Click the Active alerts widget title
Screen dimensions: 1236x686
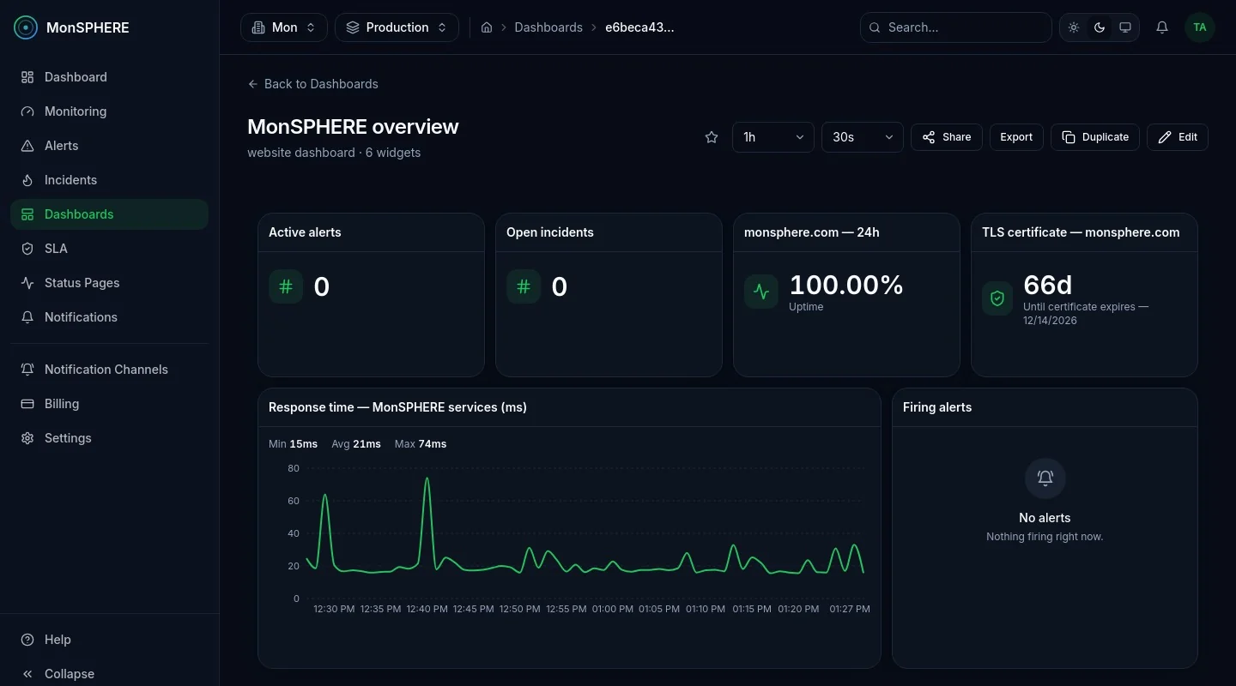pos(305,232)
